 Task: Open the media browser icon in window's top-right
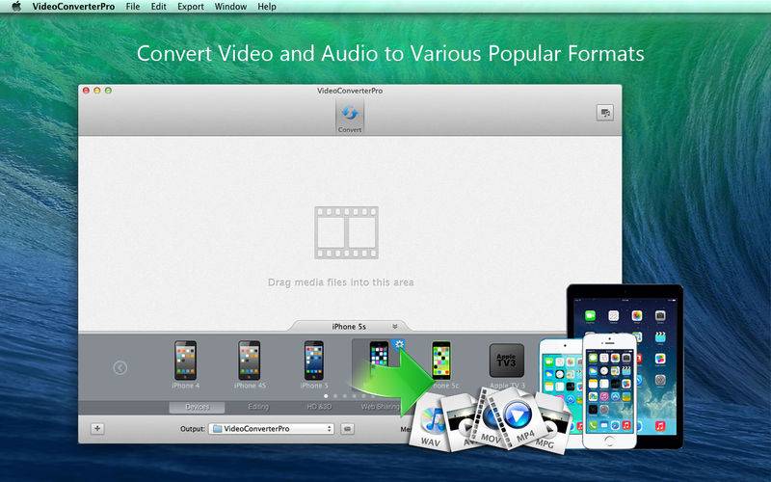pyautogui.click(x=605, y=113)
